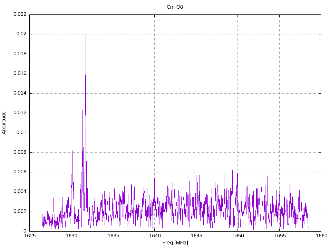Select the 0.022 y-axis tick label
The height and width of the screenshot is (247, 330).
click(20, 14)
